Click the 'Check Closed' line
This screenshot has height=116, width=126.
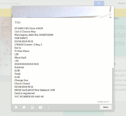tap(22, 84)
